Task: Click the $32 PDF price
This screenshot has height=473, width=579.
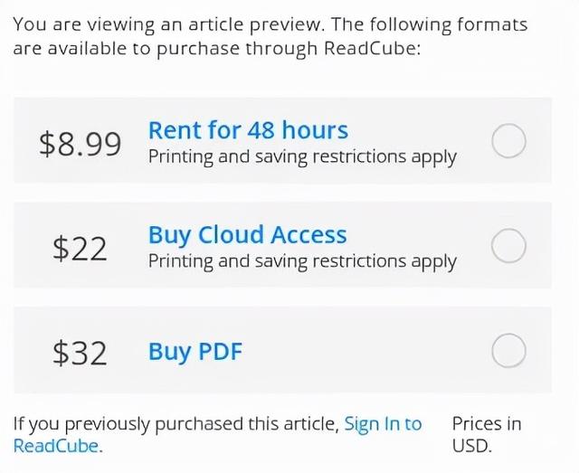Action: pos(81,353)
